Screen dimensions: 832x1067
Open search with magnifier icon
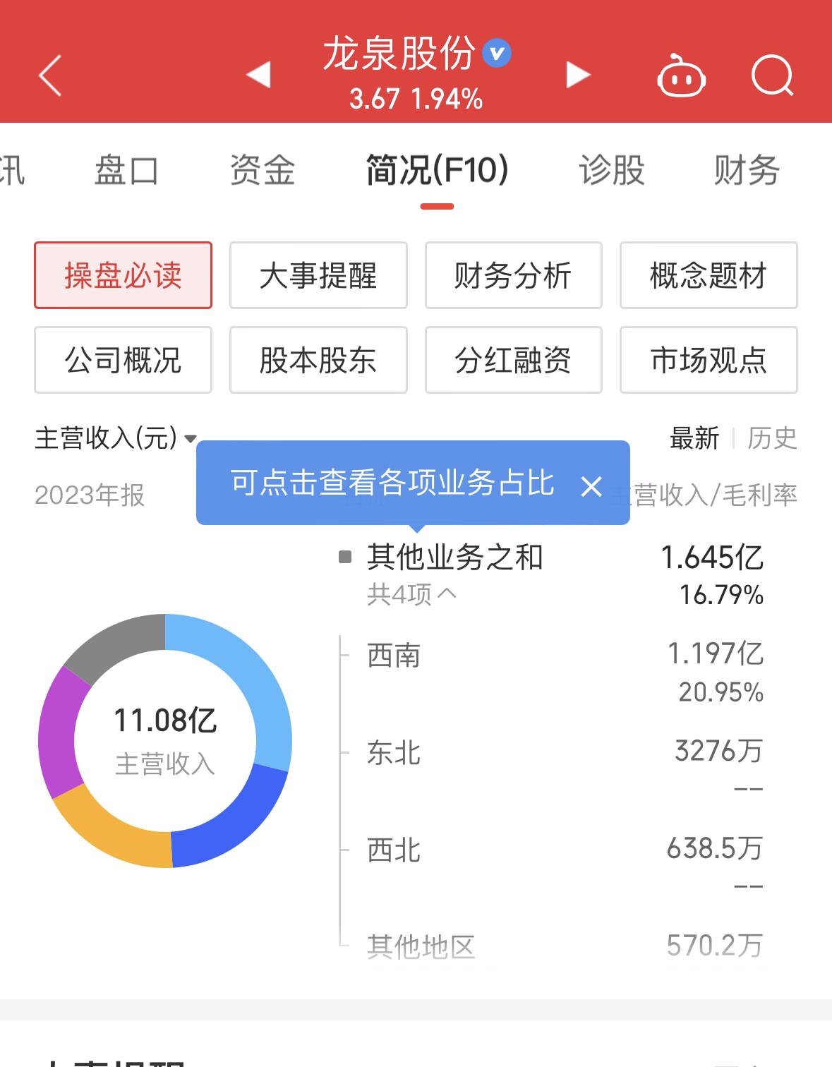pos(772,75)
